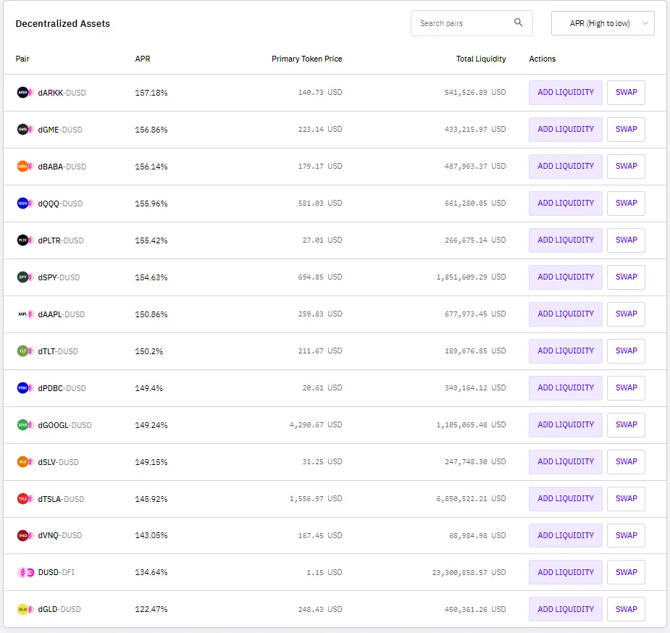Click the 23,300,858.57 USD liquidity value

(x=469, y=572)
